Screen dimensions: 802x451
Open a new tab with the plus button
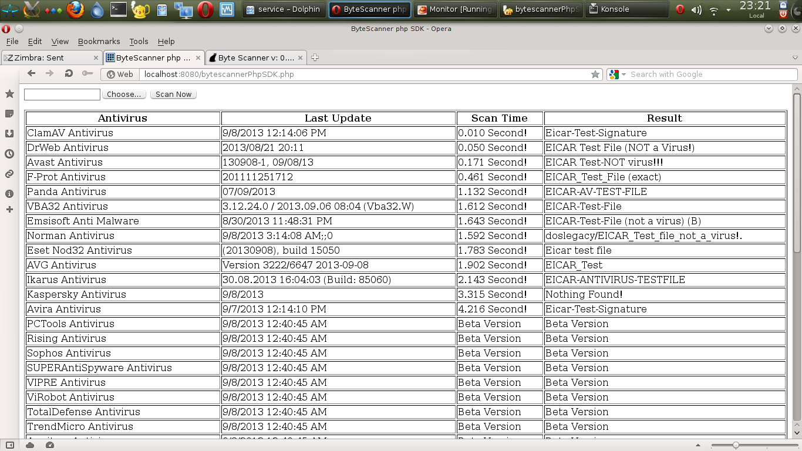coord(315,58)
